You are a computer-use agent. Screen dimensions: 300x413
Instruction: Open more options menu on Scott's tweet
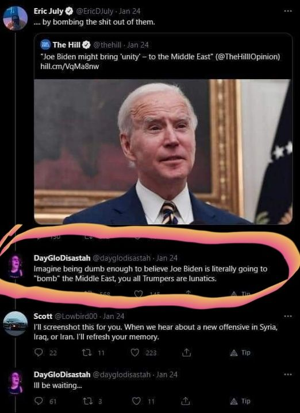tap(288, 316)
